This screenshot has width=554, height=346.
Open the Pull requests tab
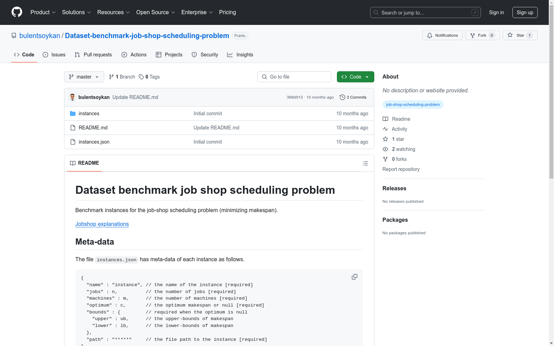coord(93,55)
